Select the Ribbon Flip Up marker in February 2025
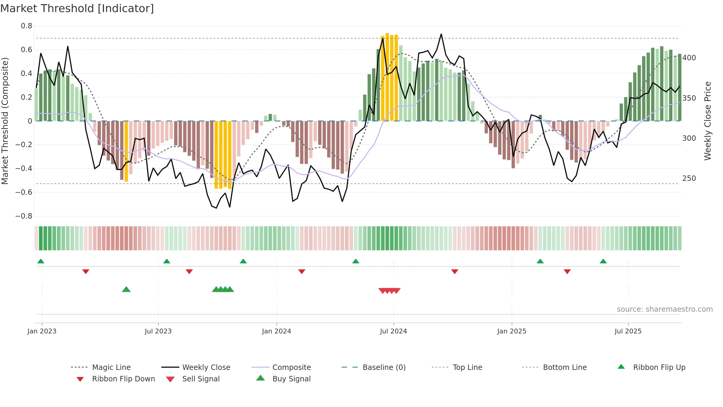The height and width of the screenshot is (407, 723). (x=540, y=261)
